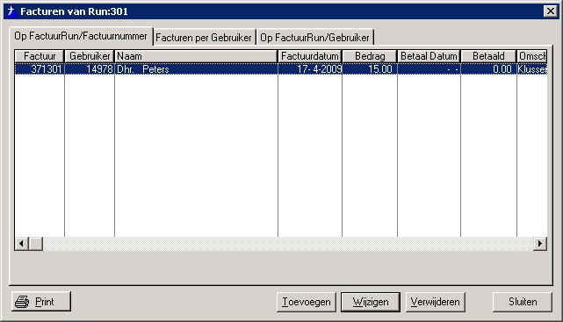563x322 pixels.
Task: Click the horizontal scrollbar left arrow
Action: coord(22,244)
